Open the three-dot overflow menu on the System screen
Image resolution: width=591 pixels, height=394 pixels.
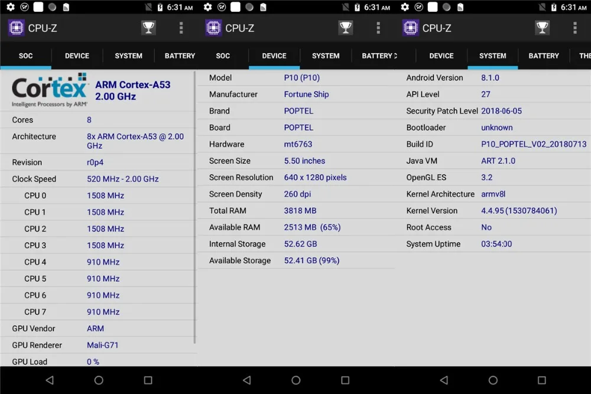tap(575, 28)
